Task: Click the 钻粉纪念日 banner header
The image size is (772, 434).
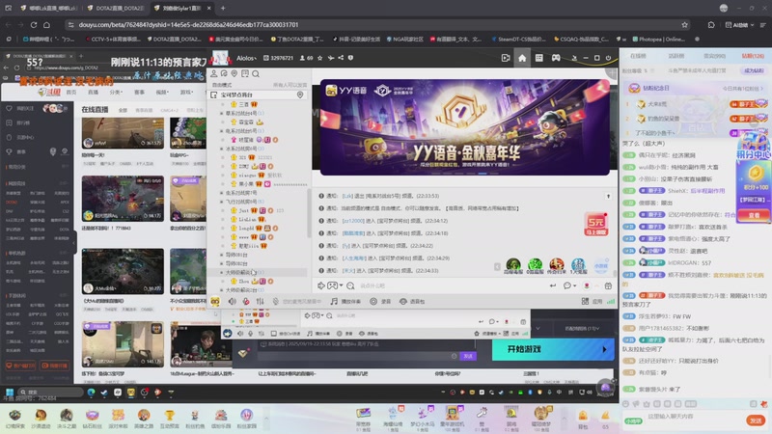Action: click(x=695, y=88)
